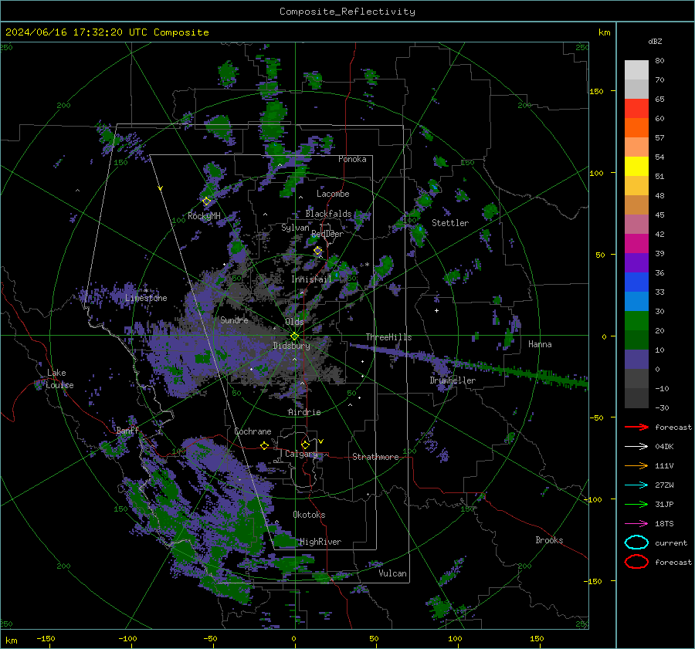Click the Banff town label

127,431
